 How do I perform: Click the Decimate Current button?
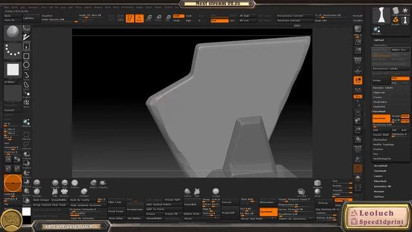pos(295,21)
